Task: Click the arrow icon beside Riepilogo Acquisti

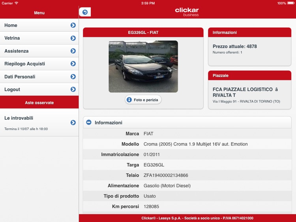Action: click(x=73, y=64)
